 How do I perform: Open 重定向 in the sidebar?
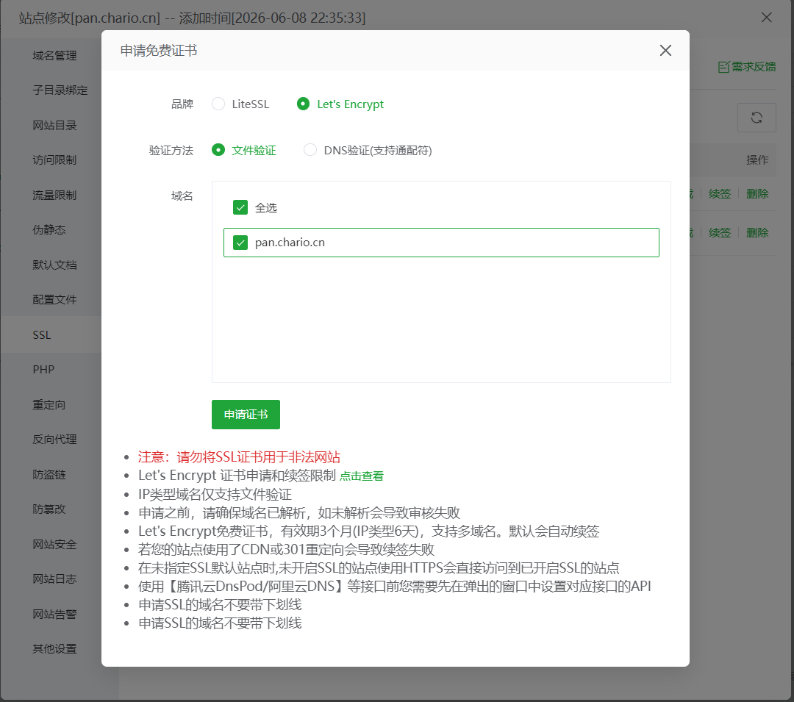(x=49, y=404)
